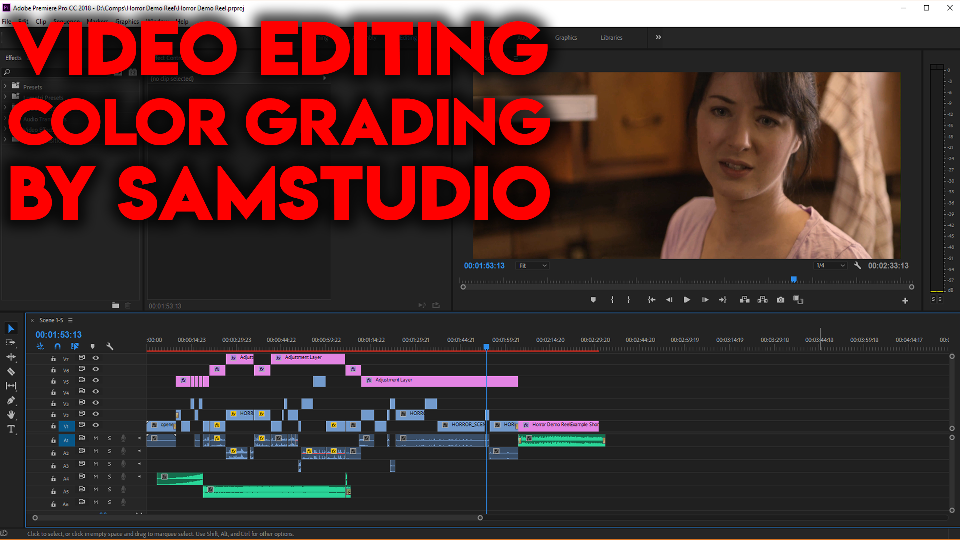The image size is (960, 540).
Task: Select the Razor tool
Action: [11, 372]
